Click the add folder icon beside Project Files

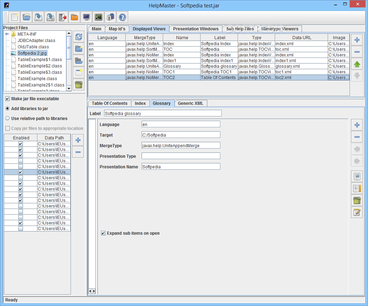coord(79,49)
